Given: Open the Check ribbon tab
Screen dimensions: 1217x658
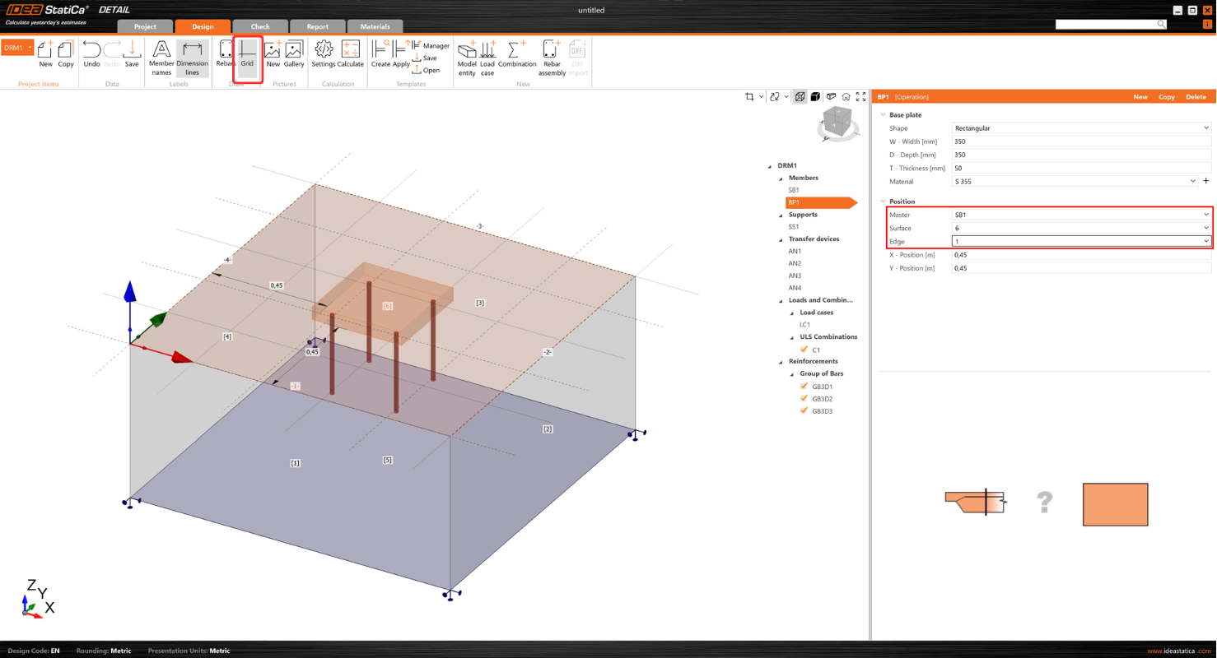Looking at the screenshot, I should [x=260, y=25].
